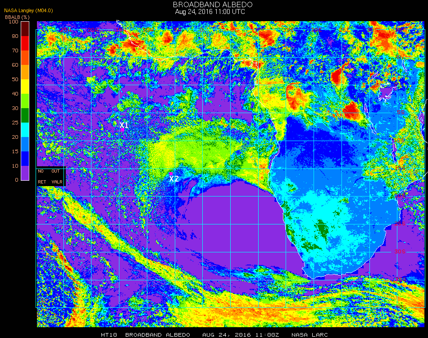The image size is (428, 338).
Task: Select the dark red 80-100% legend swatch
Action: [x=25, y=29]
